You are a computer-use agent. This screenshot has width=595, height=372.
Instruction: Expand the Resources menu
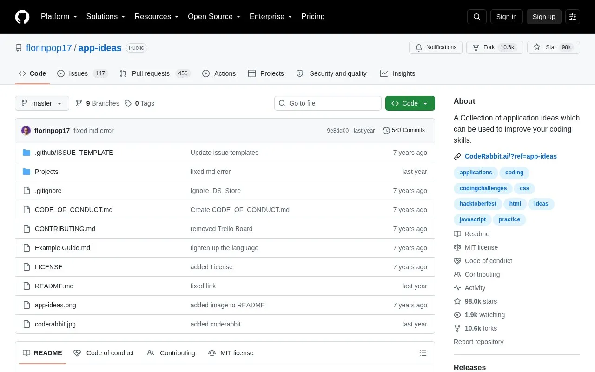point(157,17)
